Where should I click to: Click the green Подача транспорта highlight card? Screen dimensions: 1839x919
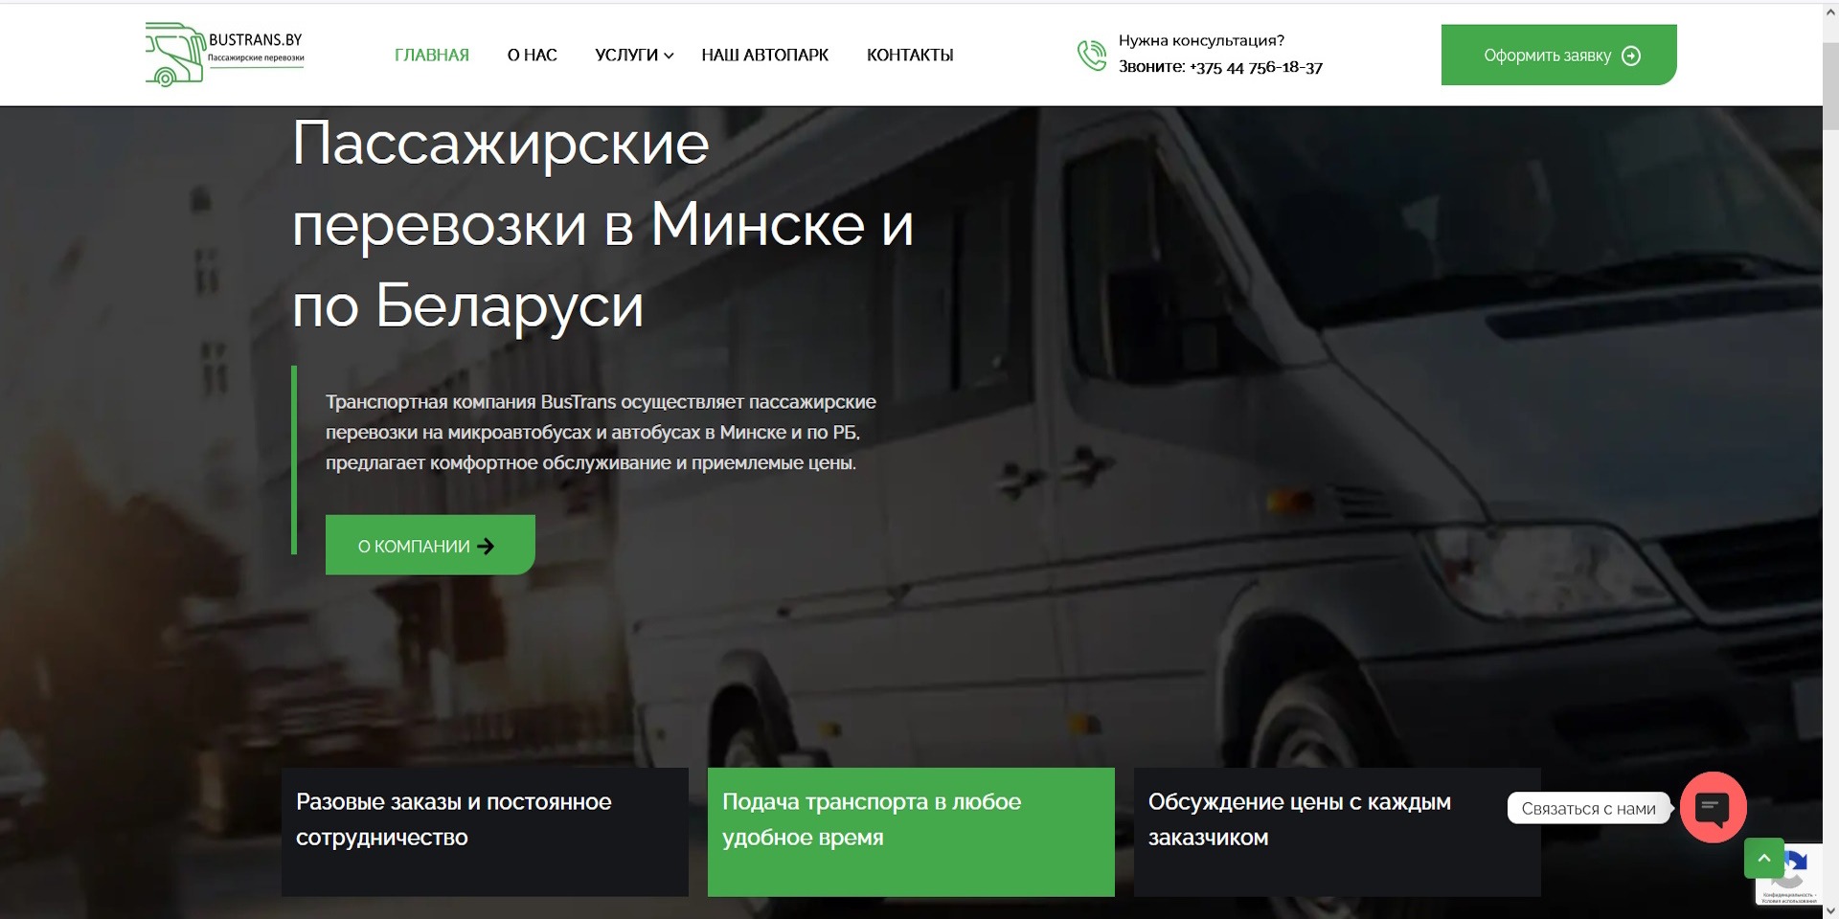click(910, 831)
